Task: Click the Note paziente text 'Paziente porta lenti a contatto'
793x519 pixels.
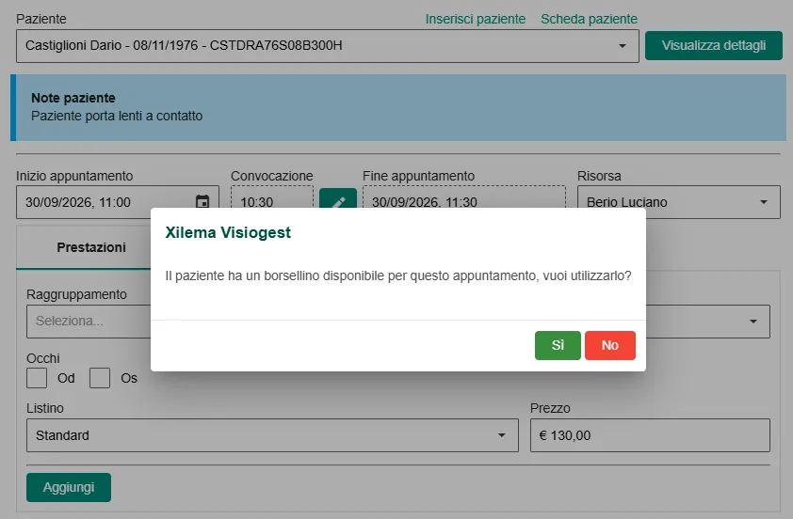Action: point(117,117)
